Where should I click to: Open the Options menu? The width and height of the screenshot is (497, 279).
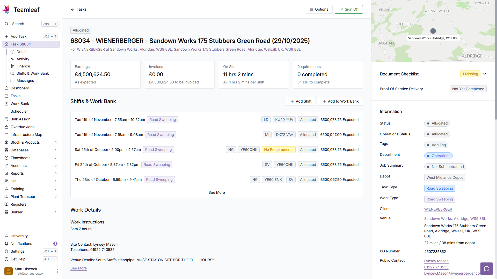pyautogui.click(x=319, y=9)
